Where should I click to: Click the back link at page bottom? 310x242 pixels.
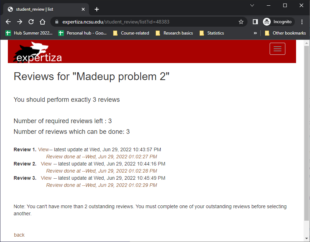click(19, 235)
